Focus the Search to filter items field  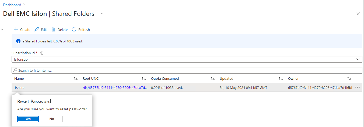pyautogui.click(x=187, y=70)
